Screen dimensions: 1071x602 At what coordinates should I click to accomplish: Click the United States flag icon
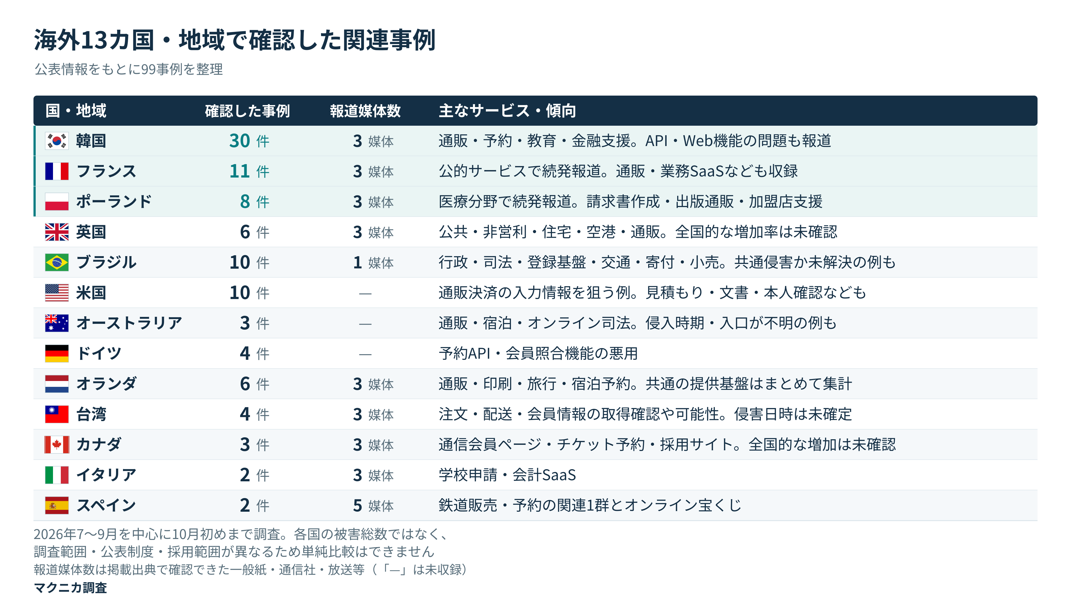click(x=57, y=292)
